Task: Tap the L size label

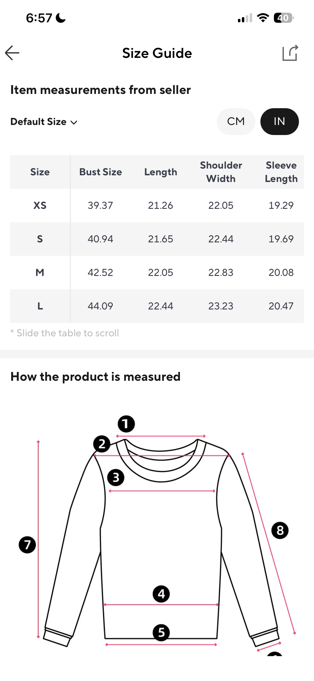Action: (x=40, y=306)
